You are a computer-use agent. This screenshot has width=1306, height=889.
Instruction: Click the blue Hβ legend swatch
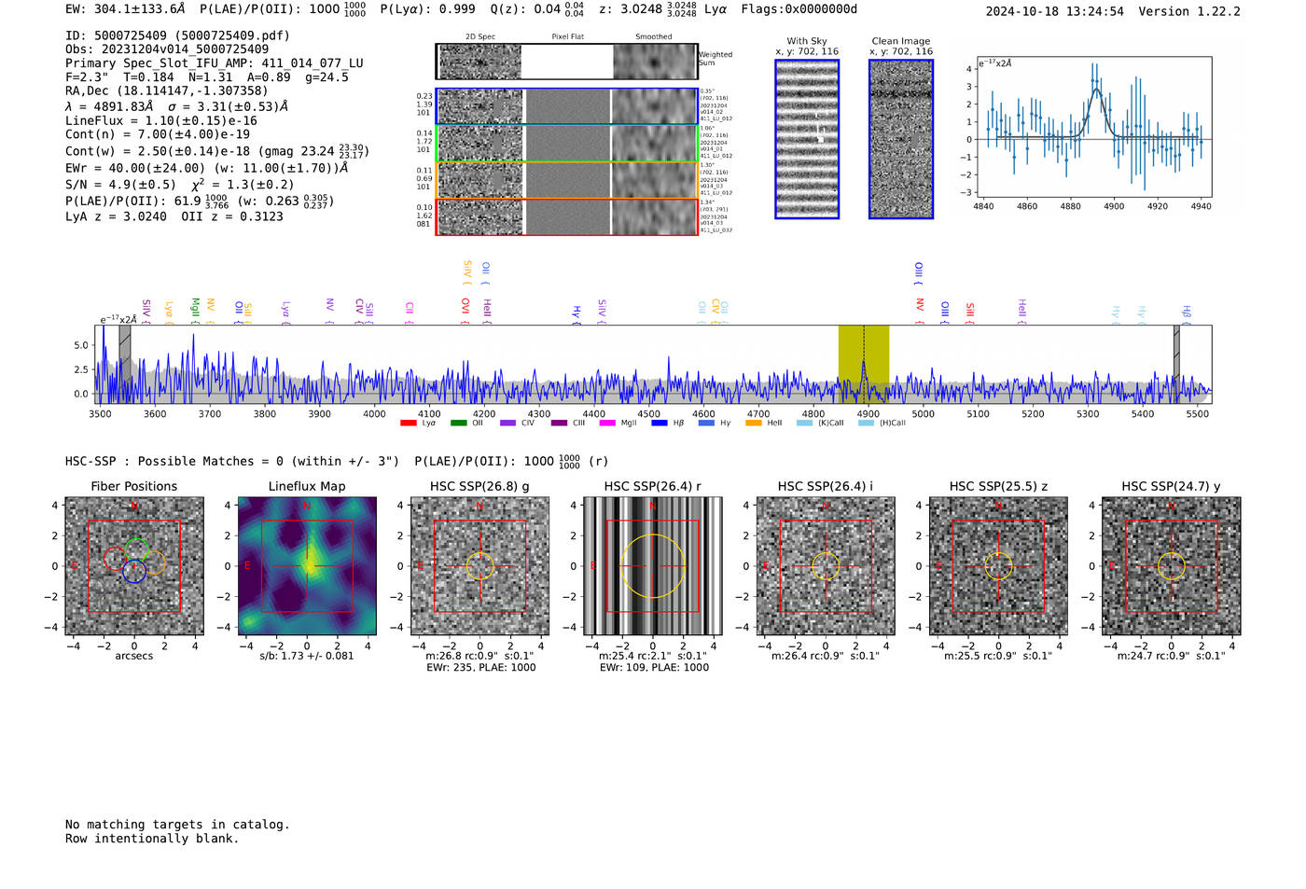660,424
